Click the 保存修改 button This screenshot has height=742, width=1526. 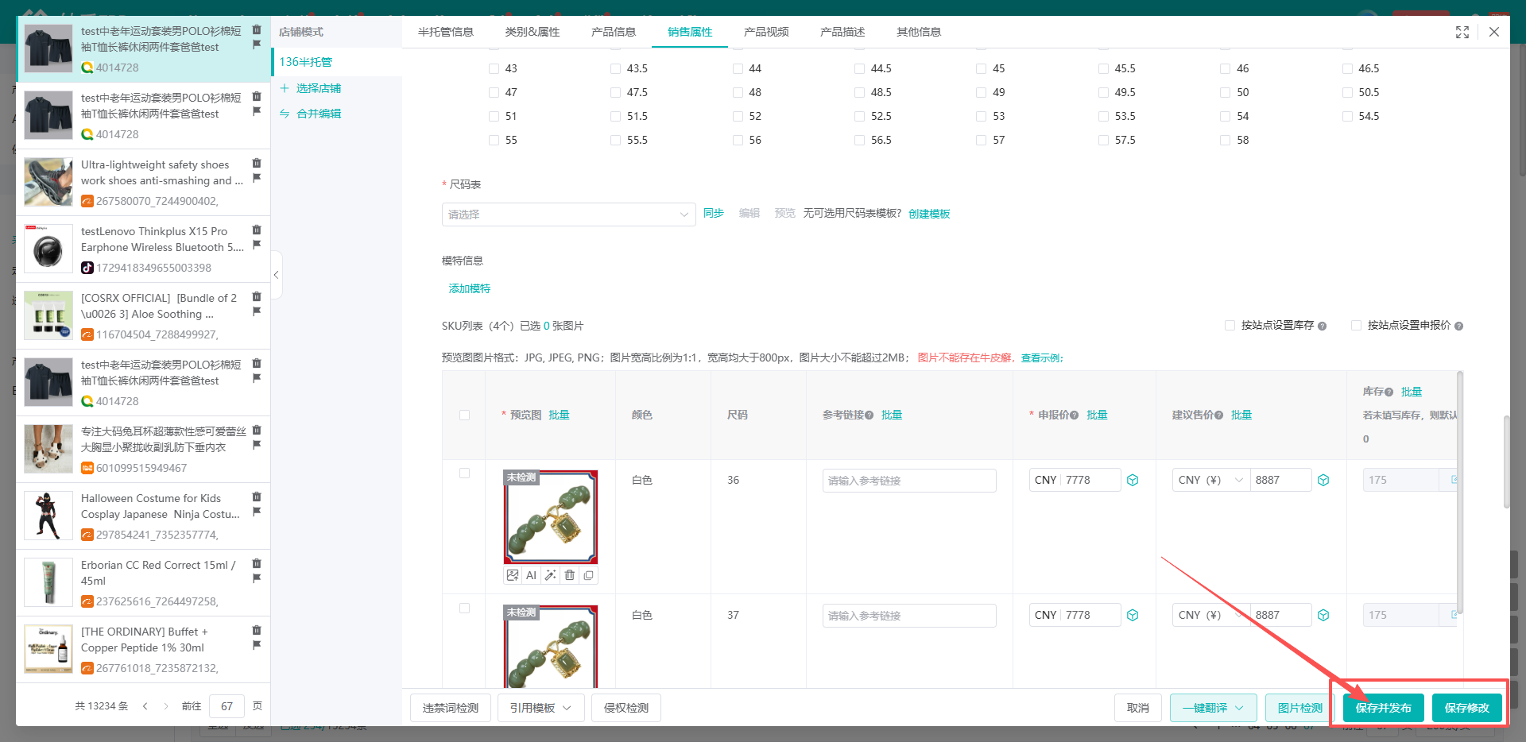click(x=1466, y=708)
